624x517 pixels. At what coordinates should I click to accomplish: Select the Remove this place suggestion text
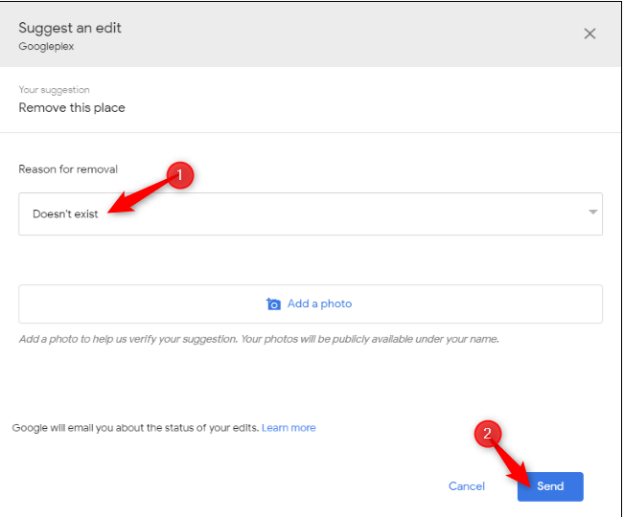(72, 107)
